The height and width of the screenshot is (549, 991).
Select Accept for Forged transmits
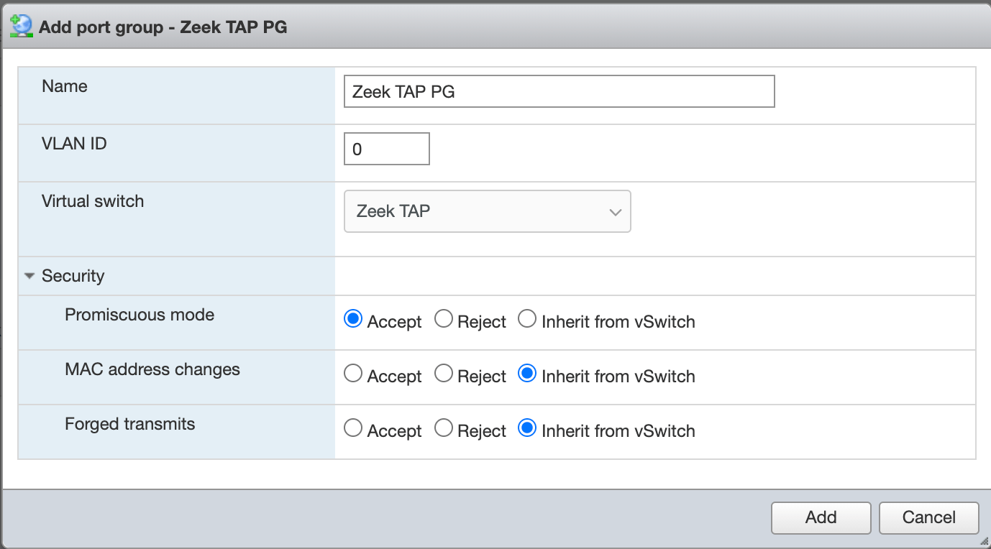pyautogui.click(x=353, y=428)
